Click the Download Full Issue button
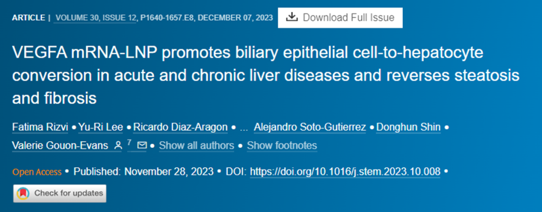542x212 pixels. pyautogui.click(x=340, y=18)
